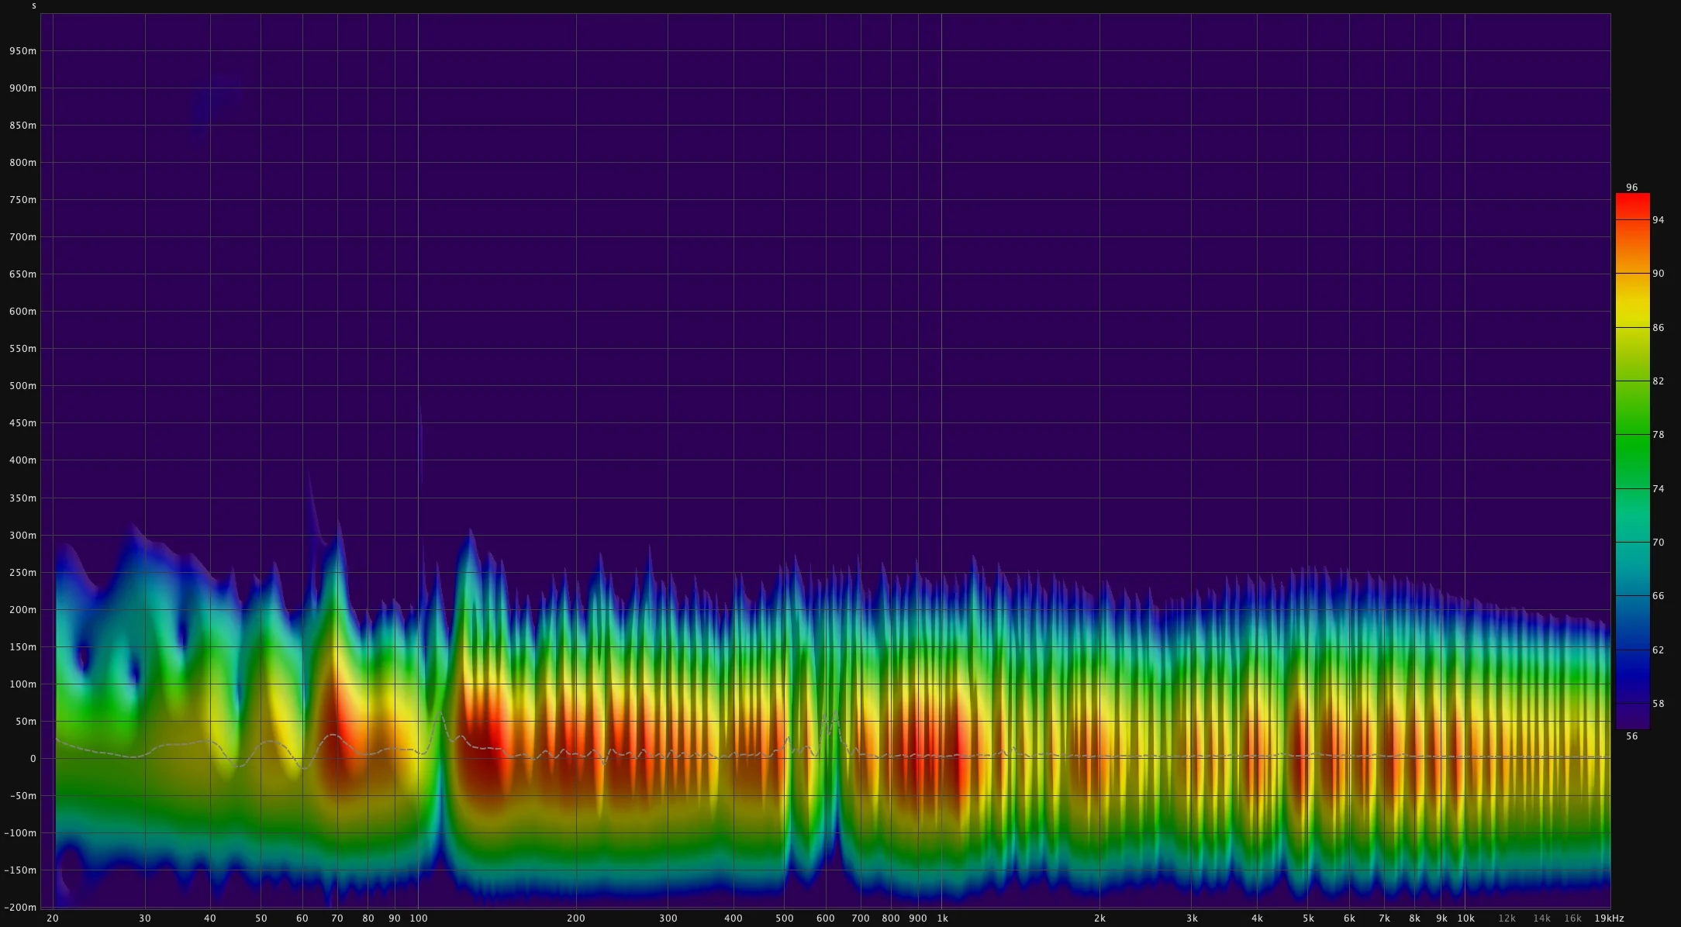This screenshot has height=927, width=1681.
Task: Select the "58" tick on the color scale
Action: 1658,704
